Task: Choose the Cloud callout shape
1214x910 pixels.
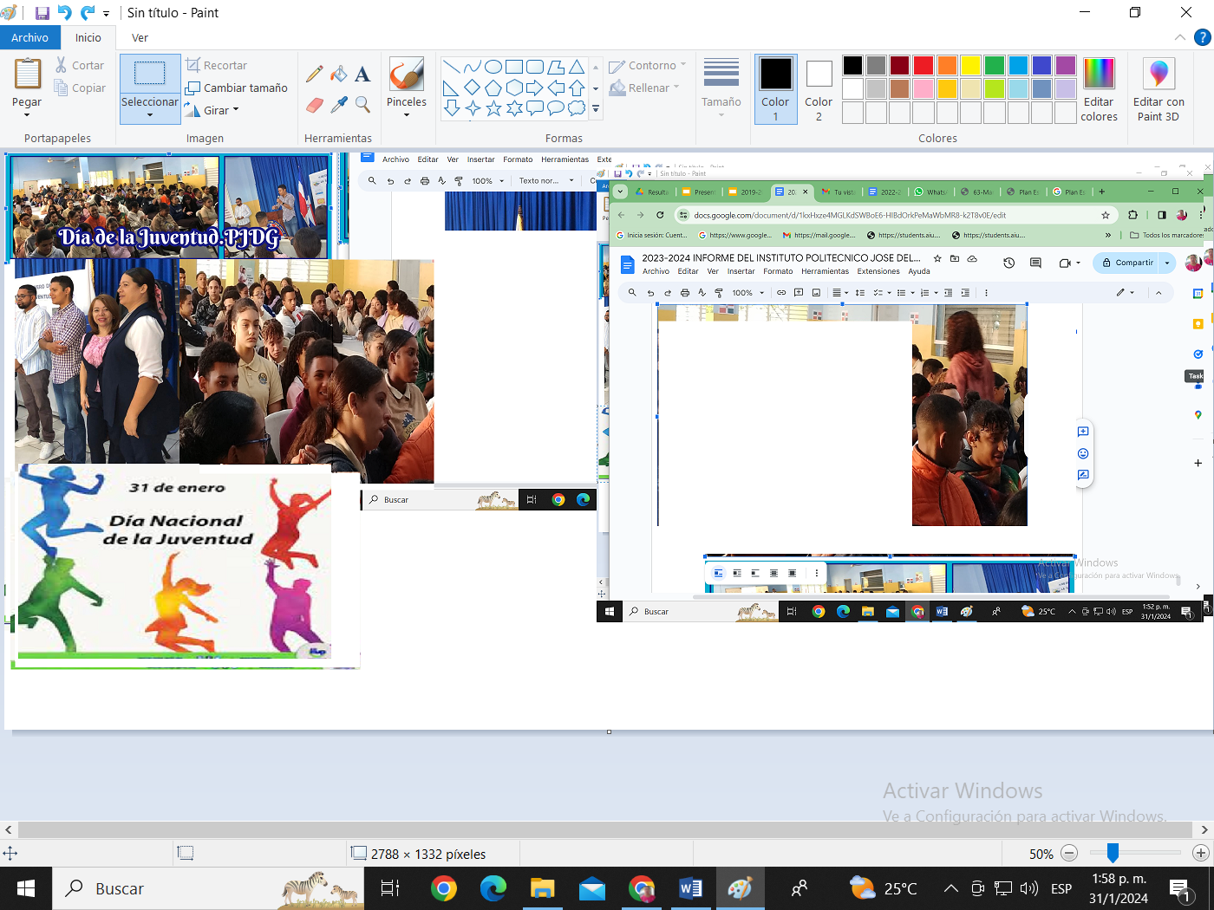Action: 577,108
